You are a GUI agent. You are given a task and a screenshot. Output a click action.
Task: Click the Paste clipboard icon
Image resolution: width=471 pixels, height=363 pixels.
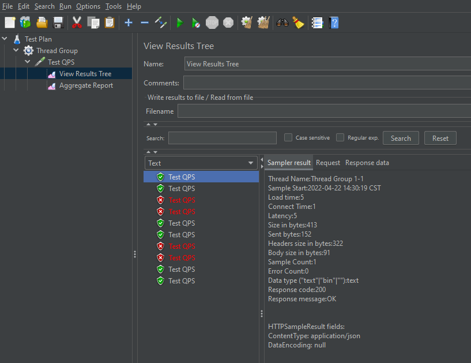pyautogui.click(x=110, y=23)
